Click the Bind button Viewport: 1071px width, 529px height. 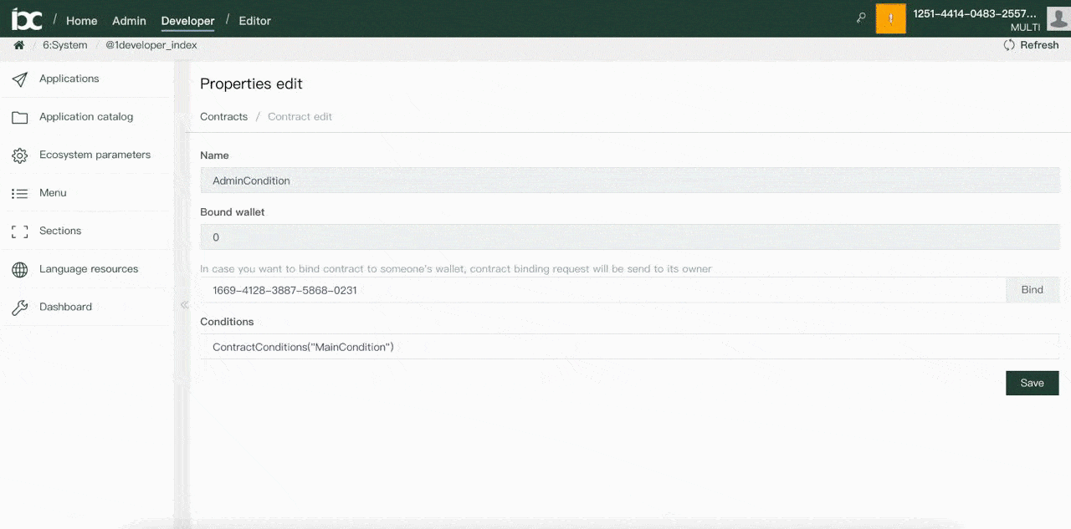(x=1032, y=290)
